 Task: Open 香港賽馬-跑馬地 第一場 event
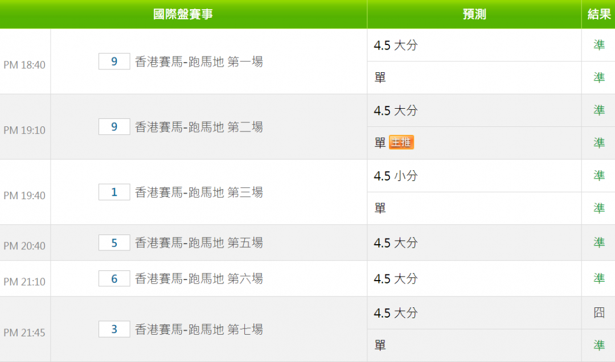tap(199, 61)
